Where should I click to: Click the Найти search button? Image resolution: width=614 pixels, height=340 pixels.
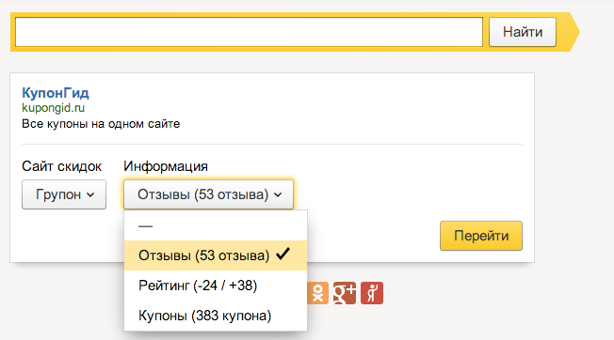[523, 32]
